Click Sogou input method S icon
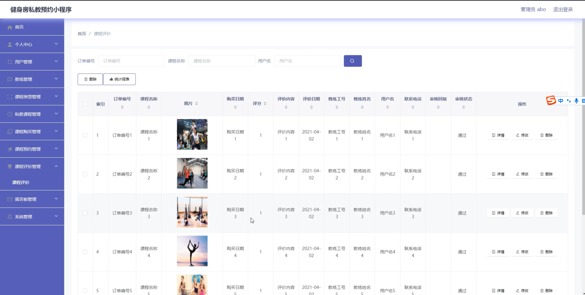The width and height of the screenshot is (585, 295). (x=551, y=101)
